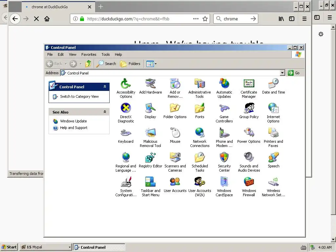Click the Go button beside Address
The height and width of the screenshot is (252, 336).
294,73
